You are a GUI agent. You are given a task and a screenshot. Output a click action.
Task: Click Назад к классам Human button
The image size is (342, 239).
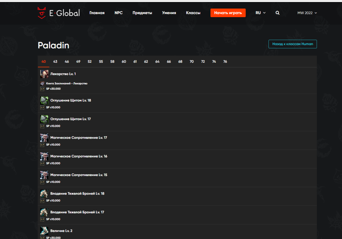292,44
